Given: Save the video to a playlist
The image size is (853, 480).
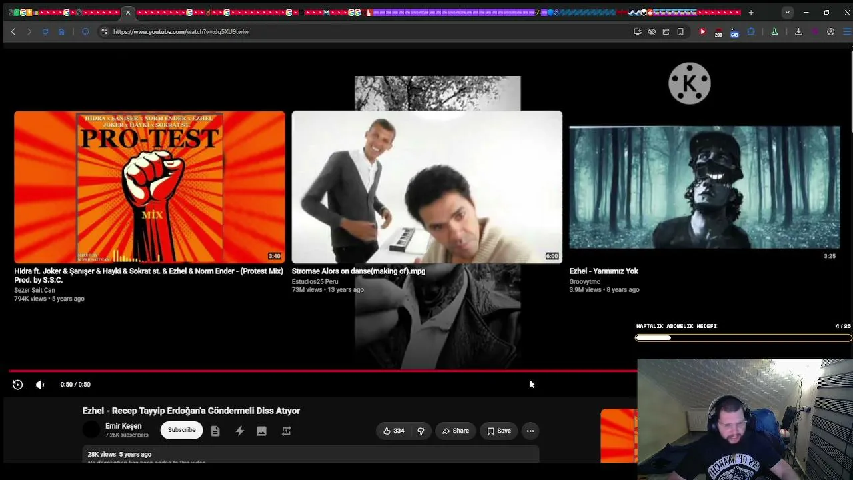Looking at the screenshot, I should (499, 431).
